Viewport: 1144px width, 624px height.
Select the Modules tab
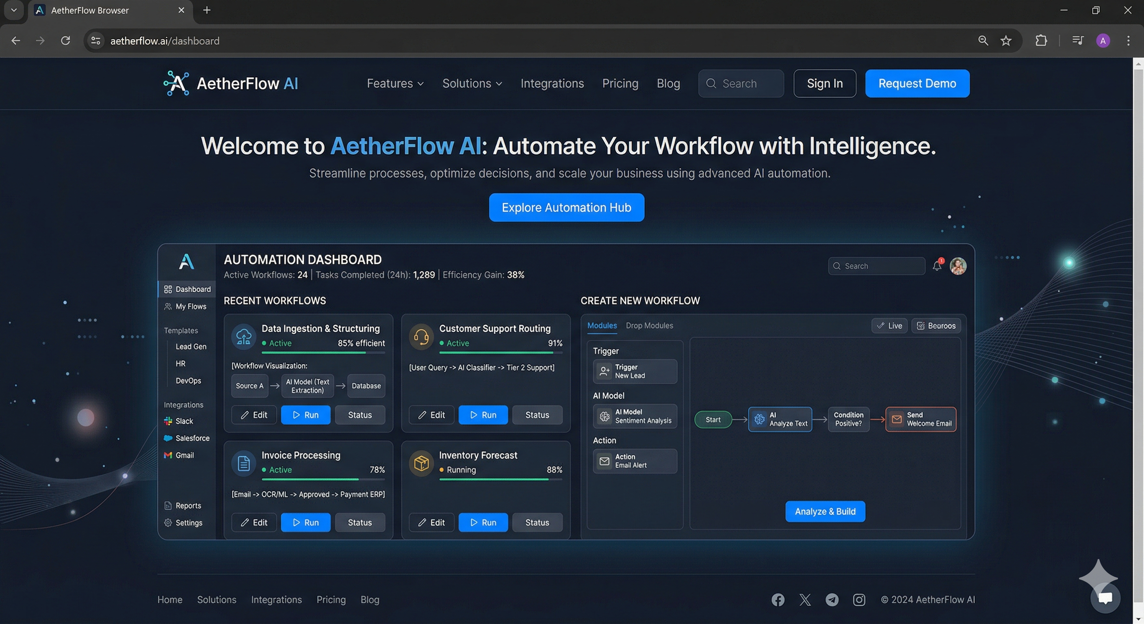pos(602,325)
